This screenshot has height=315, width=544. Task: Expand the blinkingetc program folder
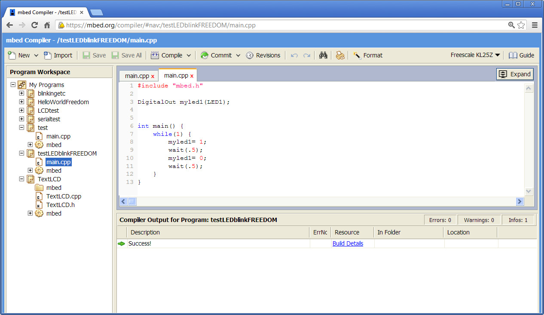21,93
